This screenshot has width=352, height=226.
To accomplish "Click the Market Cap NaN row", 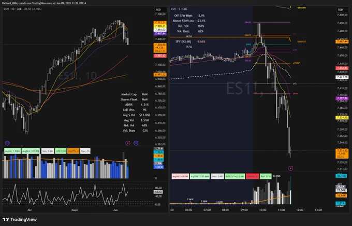I will 134,94.
